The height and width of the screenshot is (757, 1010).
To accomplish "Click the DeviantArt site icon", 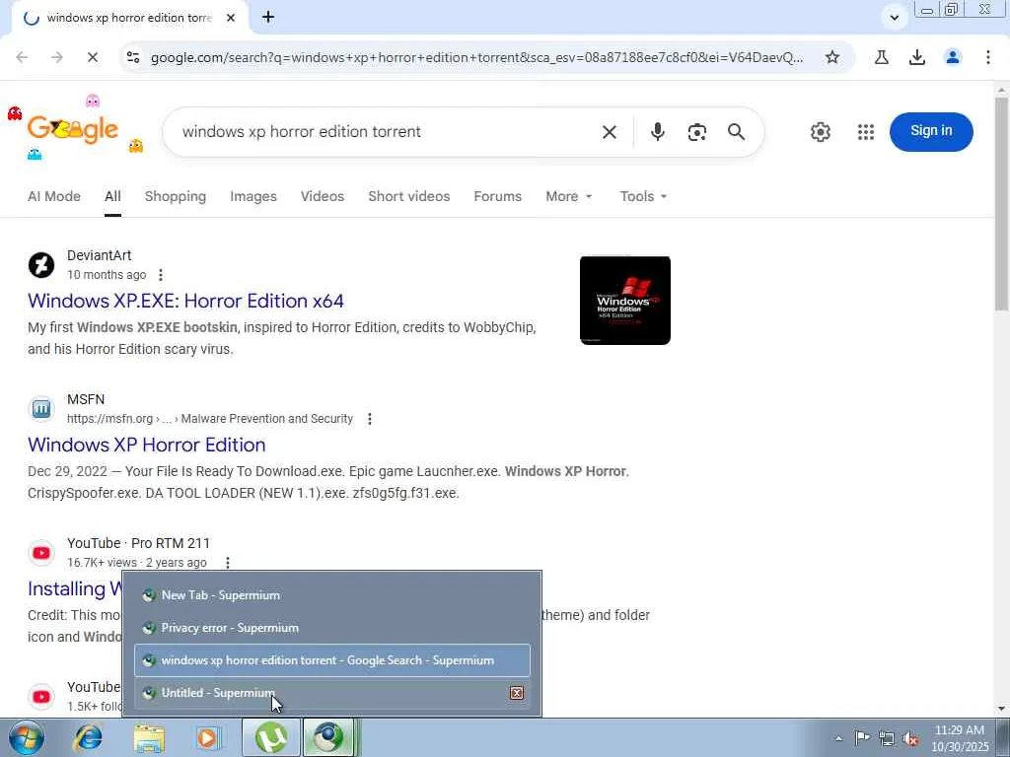I will pos(41,264).
